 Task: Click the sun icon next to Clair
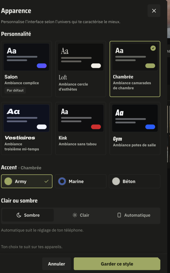(x=75, y=215)
